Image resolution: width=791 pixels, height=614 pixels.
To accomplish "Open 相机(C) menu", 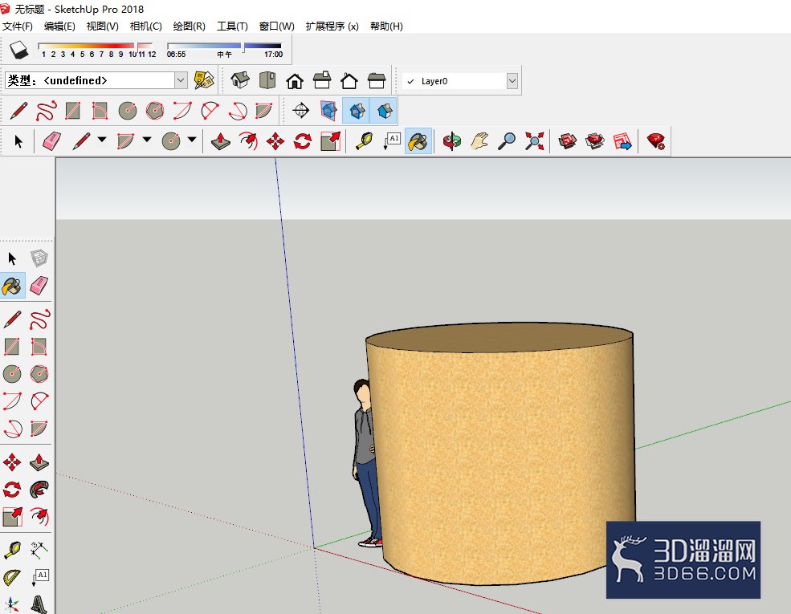I will pyautogui.click(x=146, y=26).
